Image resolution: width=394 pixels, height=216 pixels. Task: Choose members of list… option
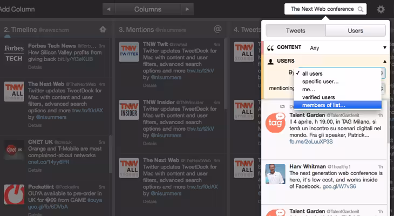[x=337, y=105]
